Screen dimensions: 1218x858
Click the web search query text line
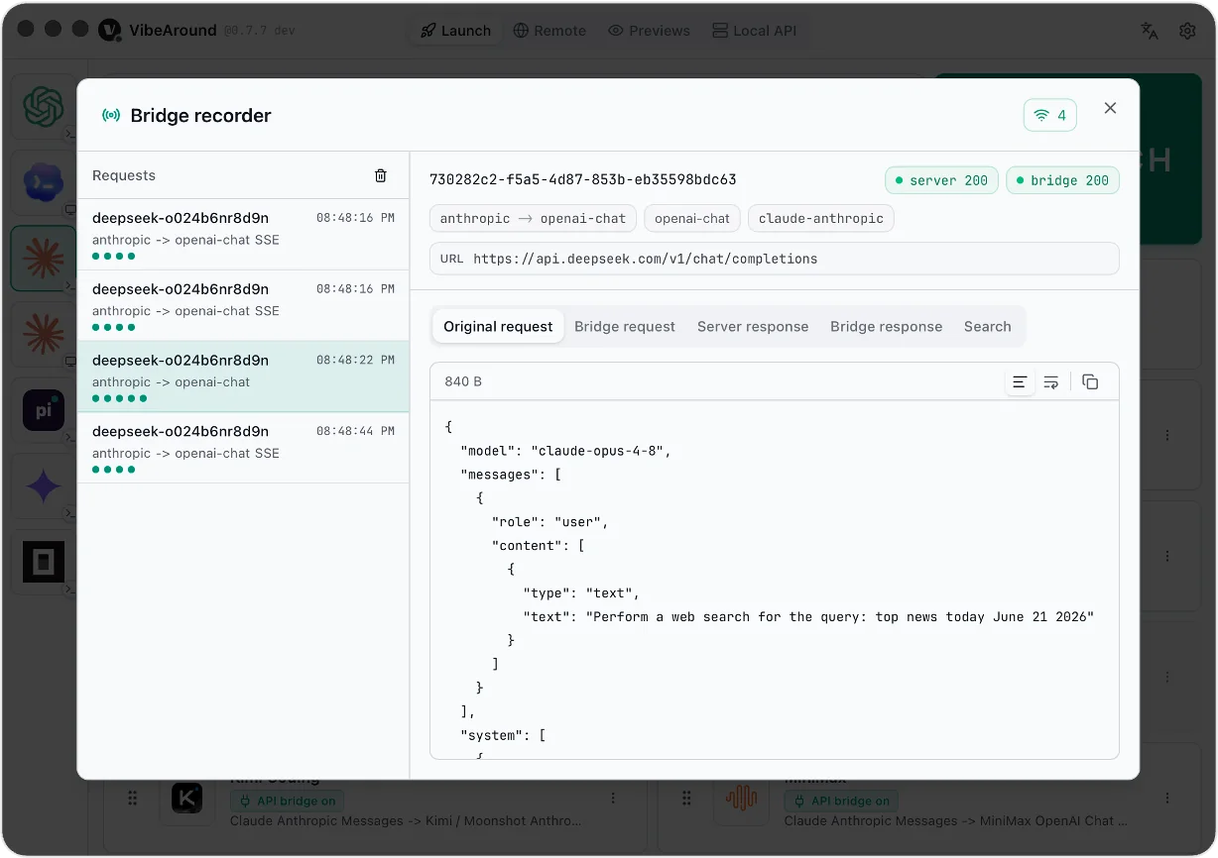point(808,617)
